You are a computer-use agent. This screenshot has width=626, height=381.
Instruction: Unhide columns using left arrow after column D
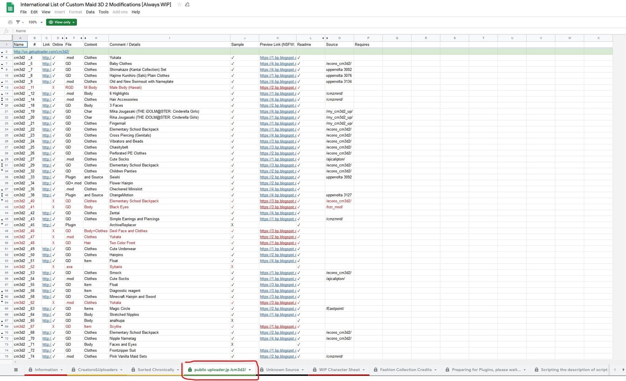point(62,38)
